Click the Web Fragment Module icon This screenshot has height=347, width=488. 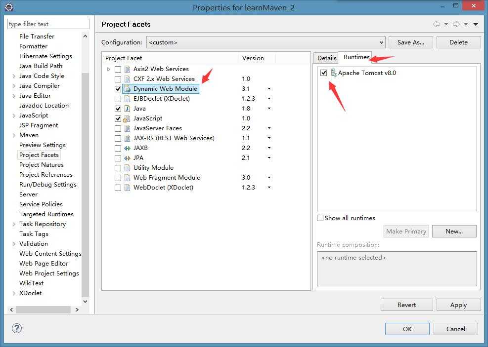coord(127,178)
